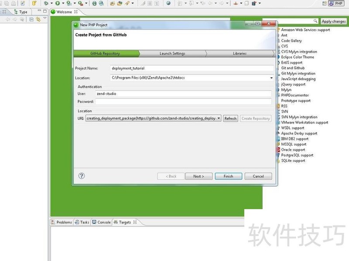The image size is (349, 261).
Task: Click the Password input field
Action: coord(183,102)
